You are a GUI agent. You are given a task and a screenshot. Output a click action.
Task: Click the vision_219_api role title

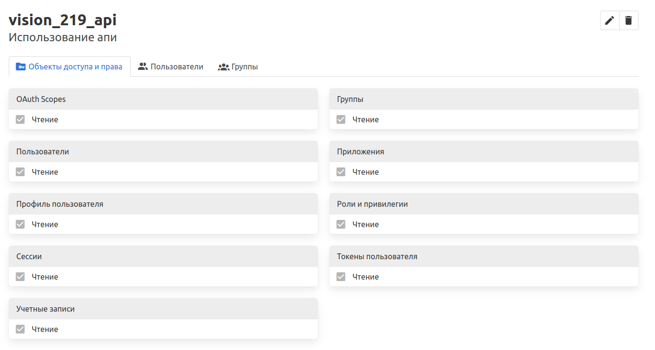click(x=63, y=20)
